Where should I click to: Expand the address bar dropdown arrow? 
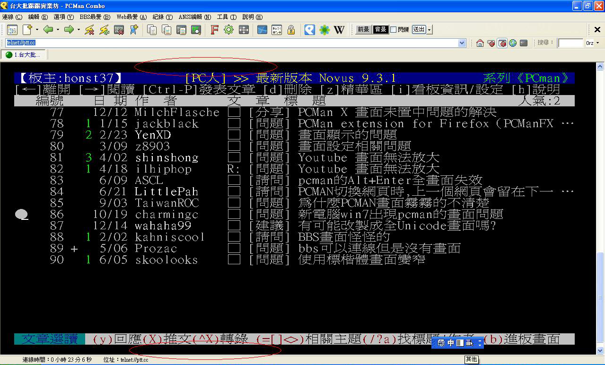click(x=462, y=43)
